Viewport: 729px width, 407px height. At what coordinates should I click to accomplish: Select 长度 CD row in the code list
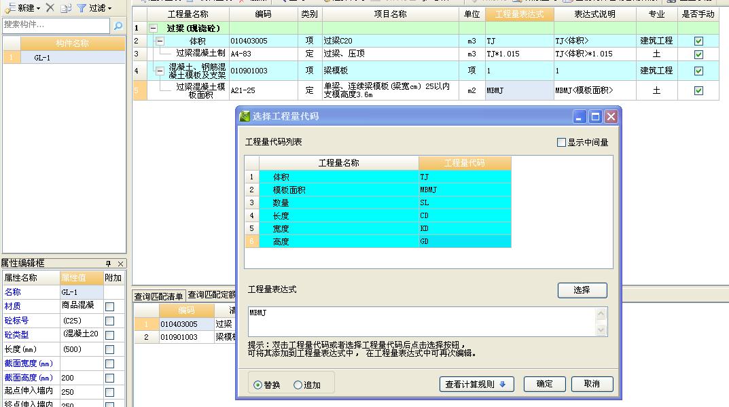[x=378, y=216]
